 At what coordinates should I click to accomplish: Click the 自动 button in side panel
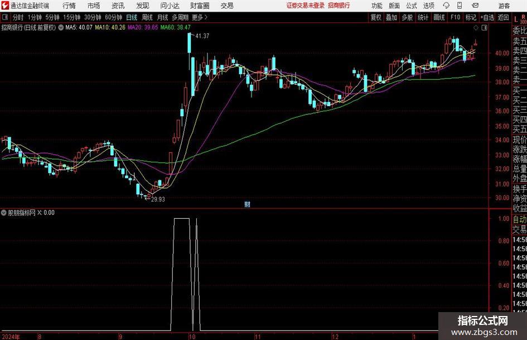(x=520, y=219)
